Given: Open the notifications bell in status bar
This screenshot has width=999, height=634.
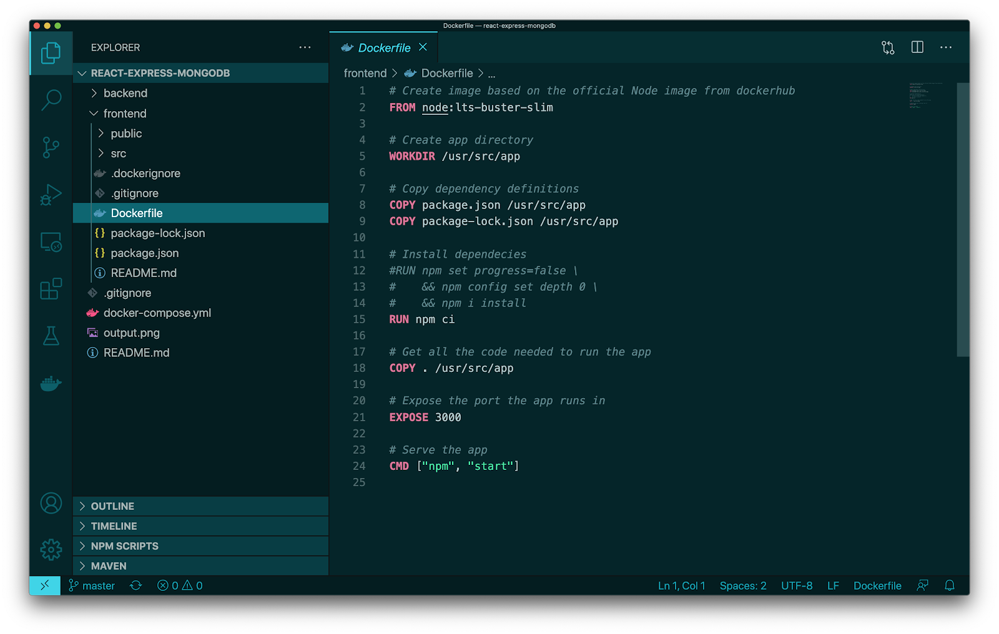Looking at the screenshot, I should coord(949,585).
